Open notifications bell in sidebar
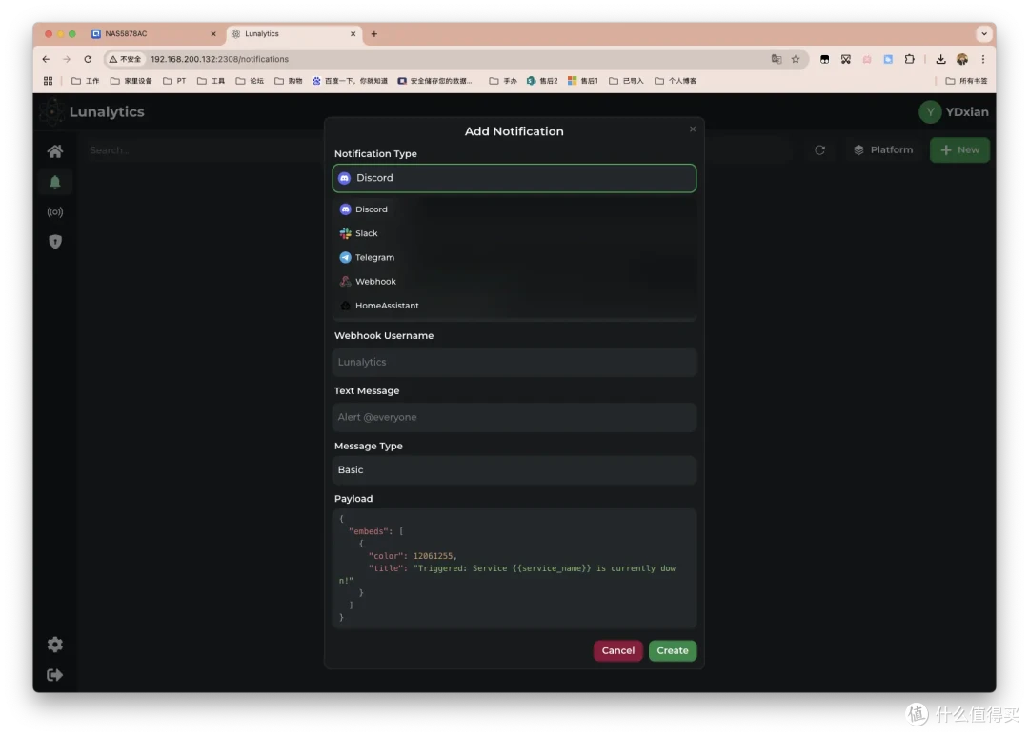Screen dimensions: 1029x736 (x=55, y=182)
